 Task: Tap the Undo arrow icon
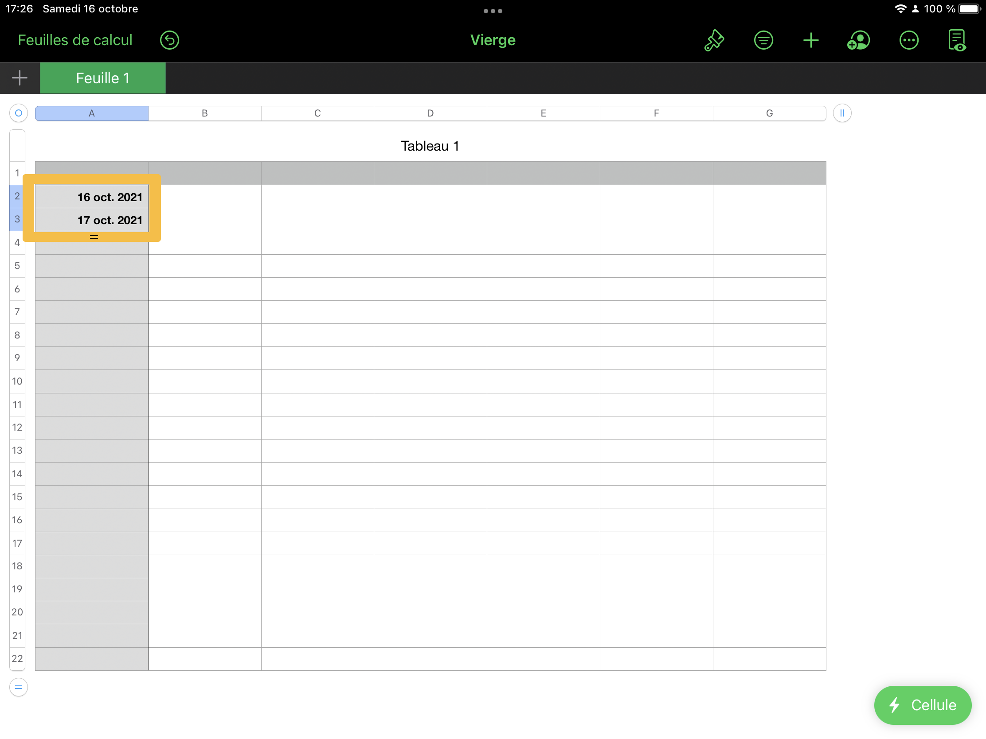169,40
